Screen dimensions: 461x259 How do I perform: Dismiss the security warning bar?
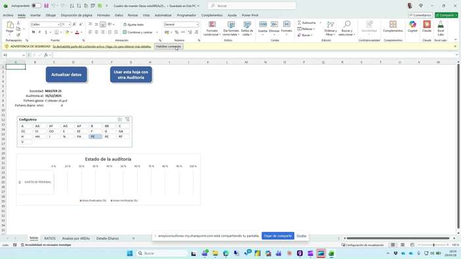point(455,46)
